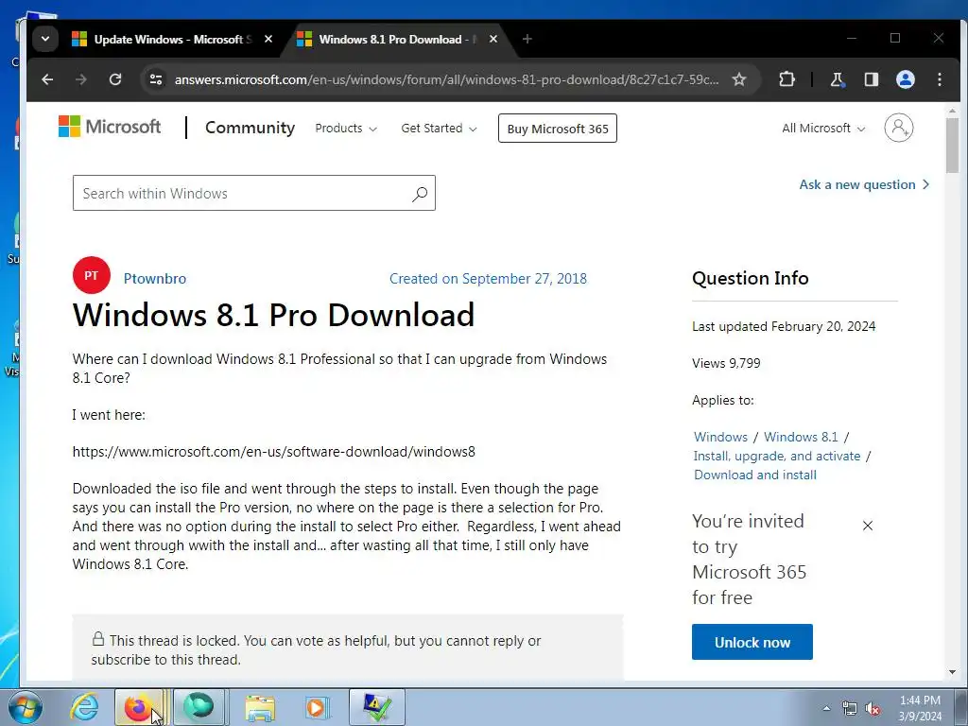Switch to Update Windows tab

coord(173,40)
